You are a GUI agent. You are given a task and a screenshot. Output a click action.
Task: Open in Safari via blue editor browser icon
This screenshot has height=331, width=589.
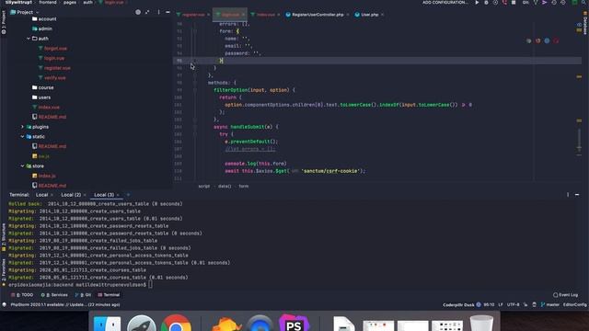tap(547, 40)
